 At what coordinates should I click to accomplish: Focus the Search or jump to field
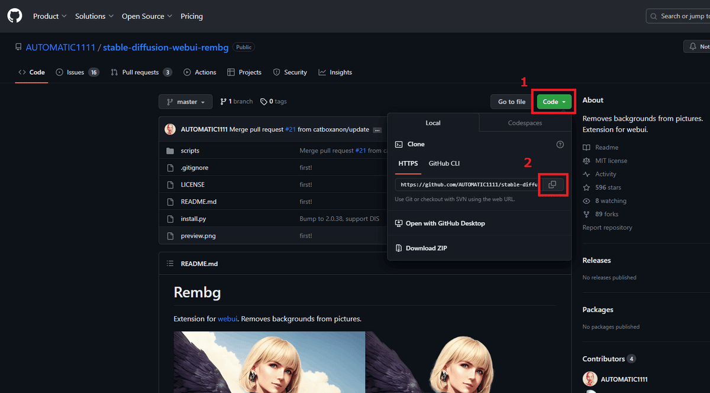click(678, 16)
